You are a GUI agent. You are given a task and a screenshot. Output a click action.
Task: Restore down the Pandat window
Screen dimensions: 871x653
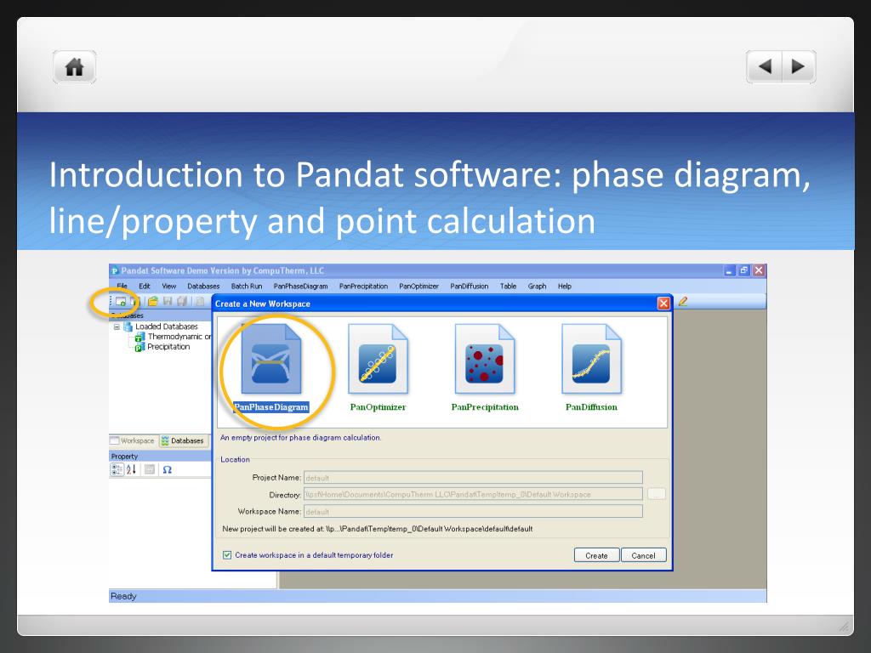[x=744, y=270]
